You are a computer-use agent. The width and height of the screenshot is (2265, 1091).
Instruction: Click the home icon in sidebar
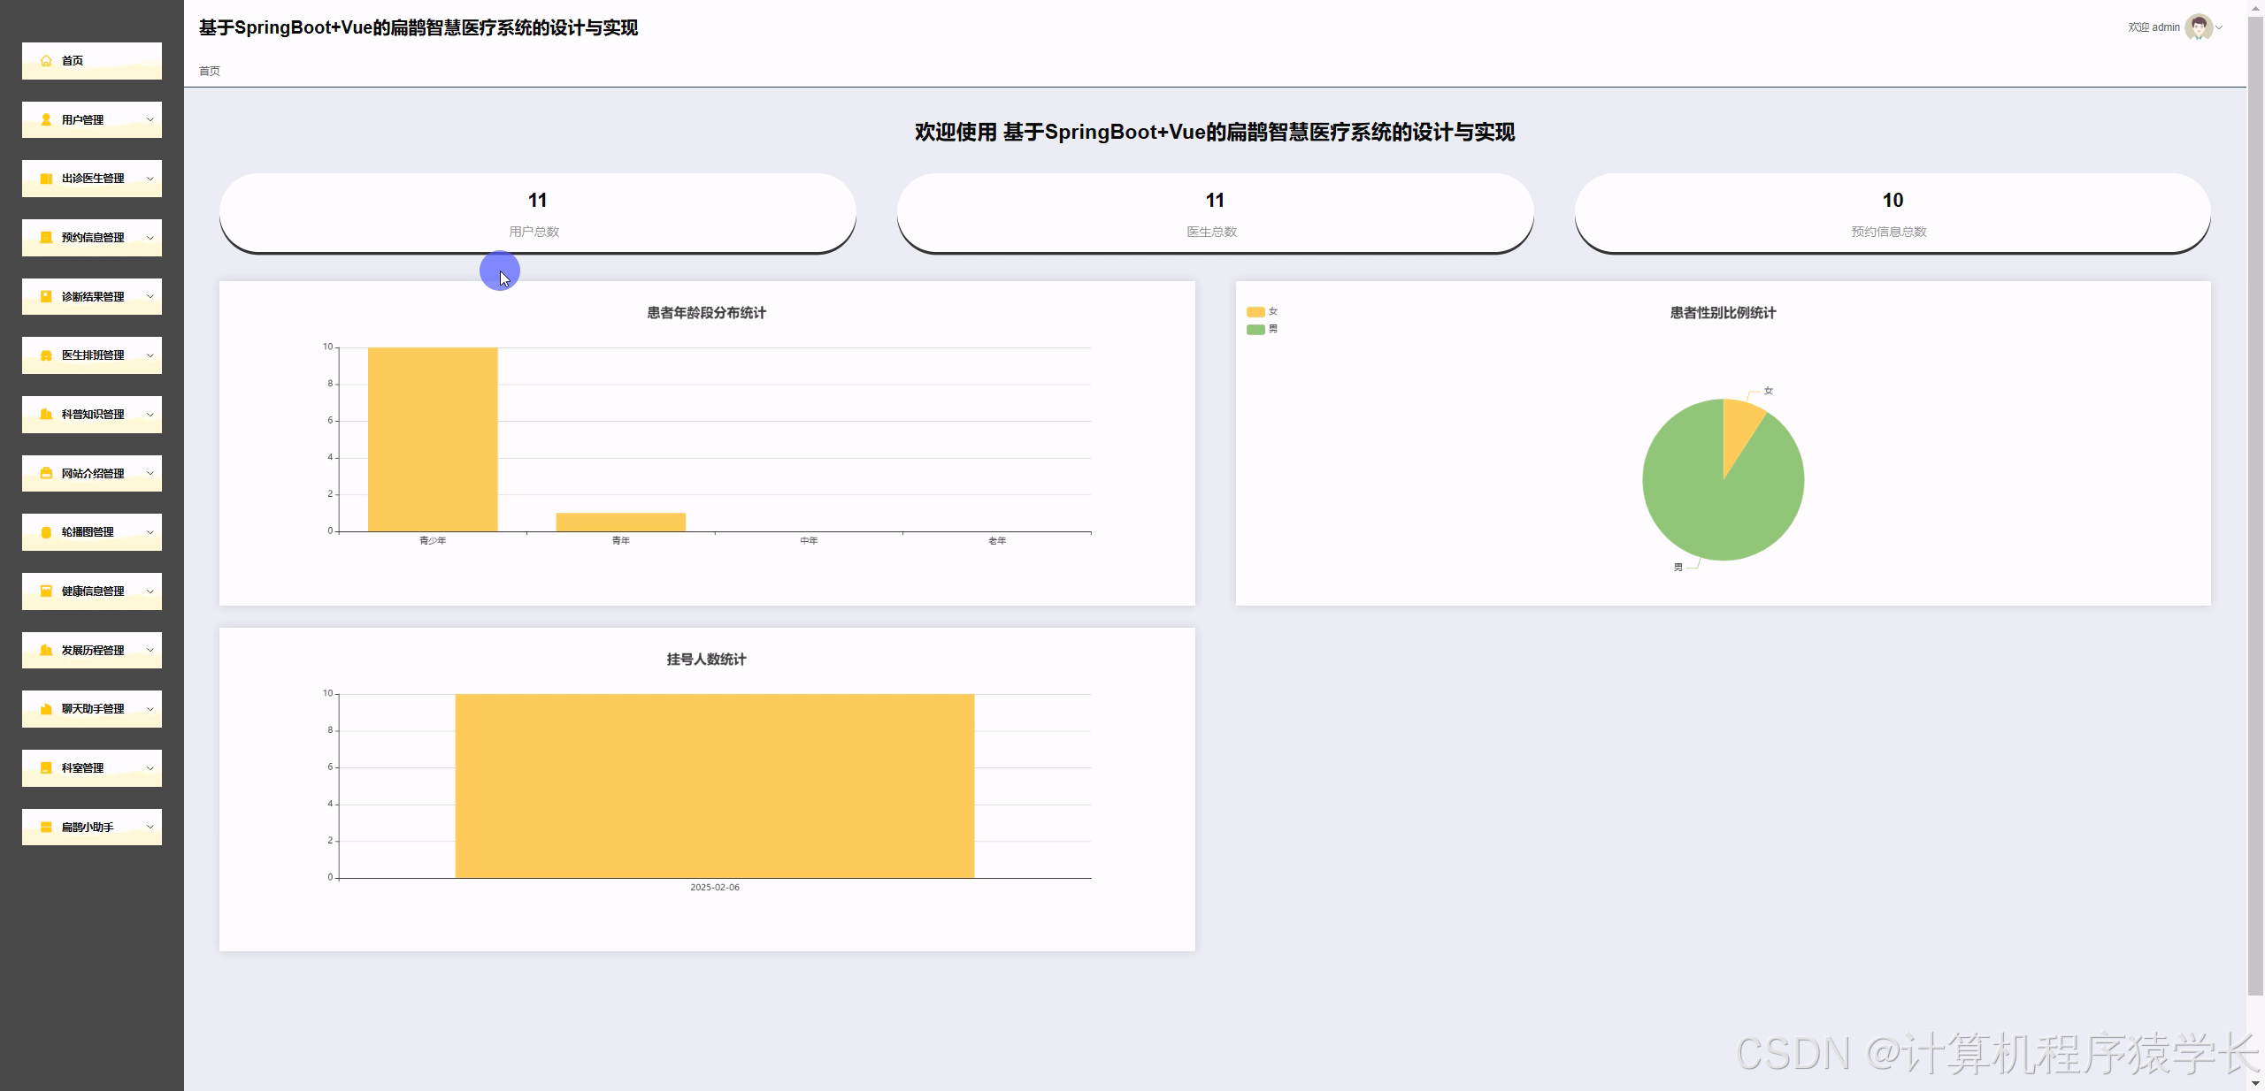[46, 61]
